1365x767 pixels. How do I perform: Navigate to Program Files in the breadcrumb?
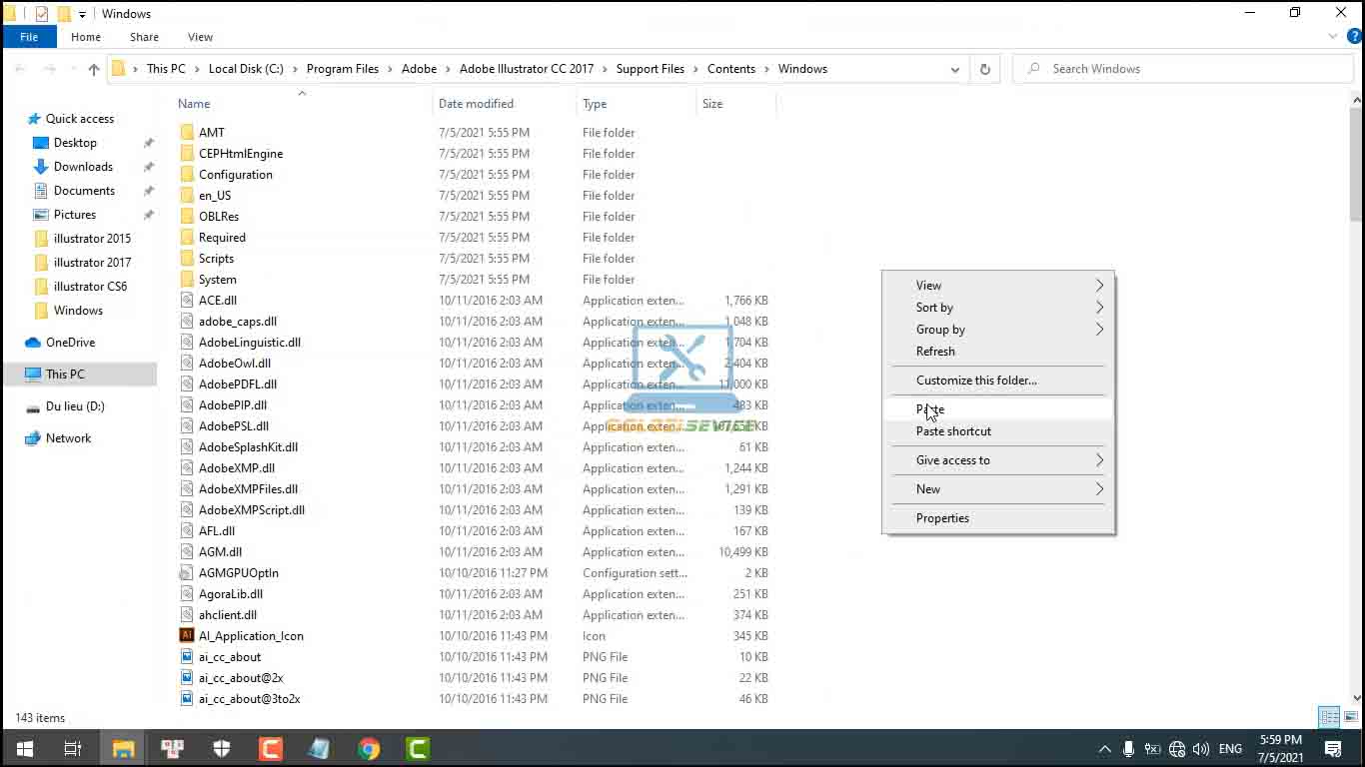pos(343,69)
